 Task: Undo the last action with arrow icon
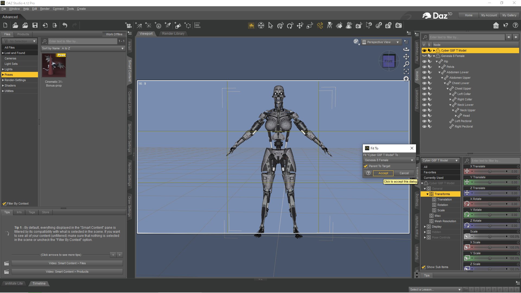tap(65, 25)
